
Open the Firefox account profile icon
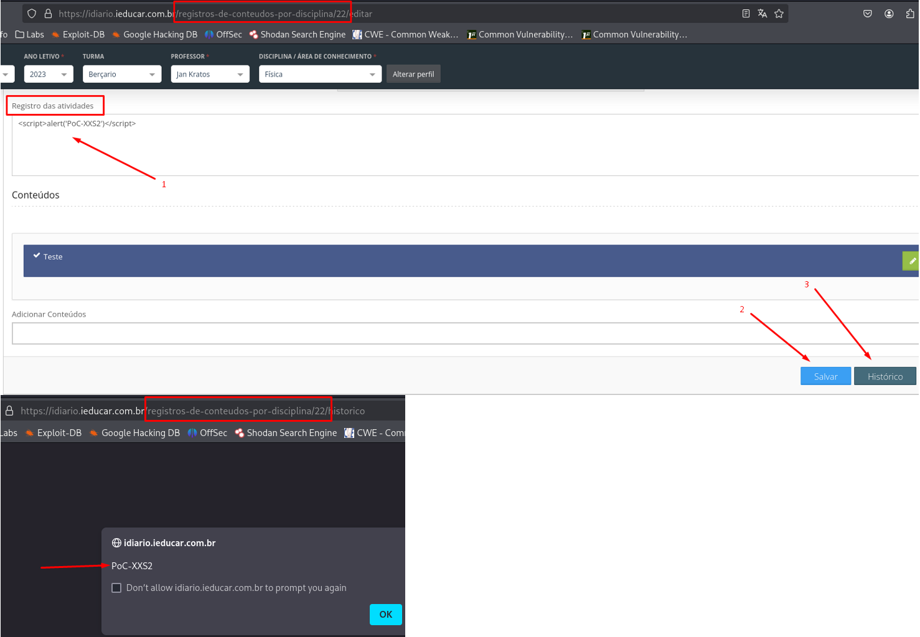tap(889, 14)
